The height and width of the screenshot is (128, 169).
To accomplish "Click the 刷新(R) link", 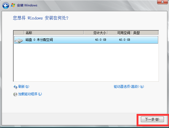I will point(24,86).
